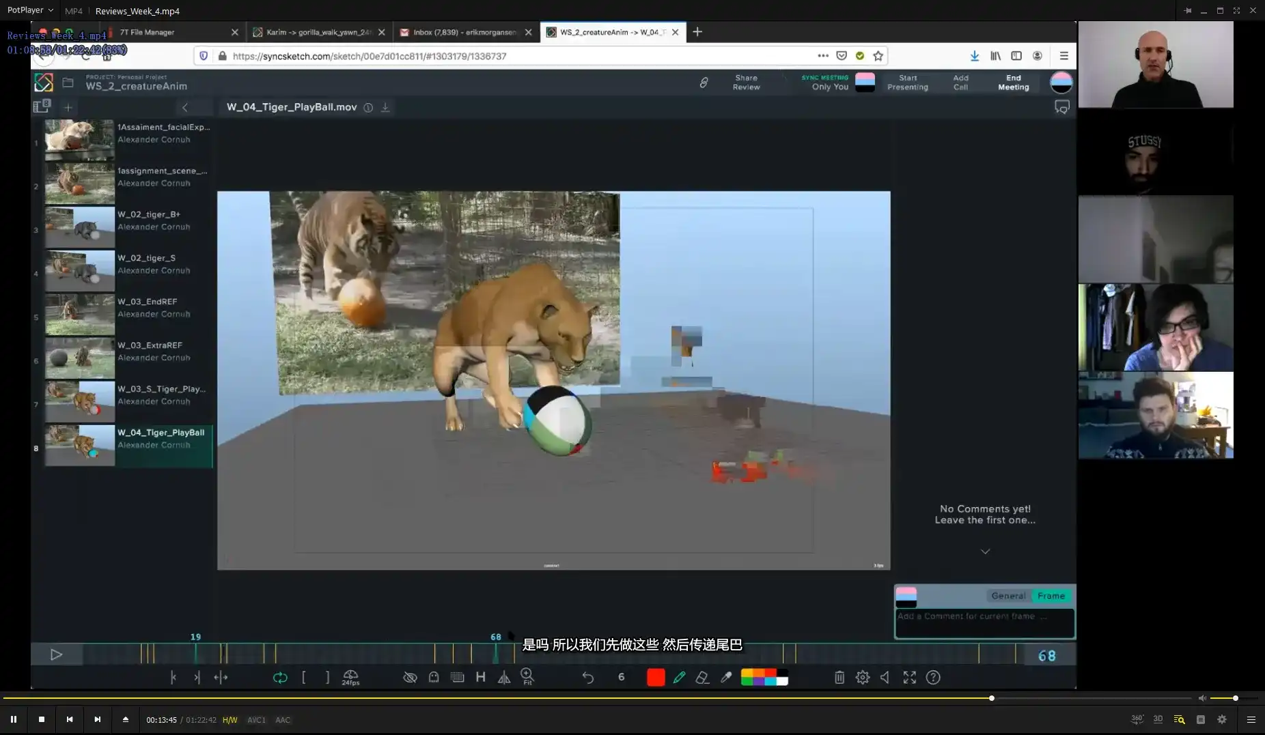Image resolution: width=1265 pixels, height=735 pixels.
Task: Toggle horizontal flip of the viewport
Action: tap(504, 677)
